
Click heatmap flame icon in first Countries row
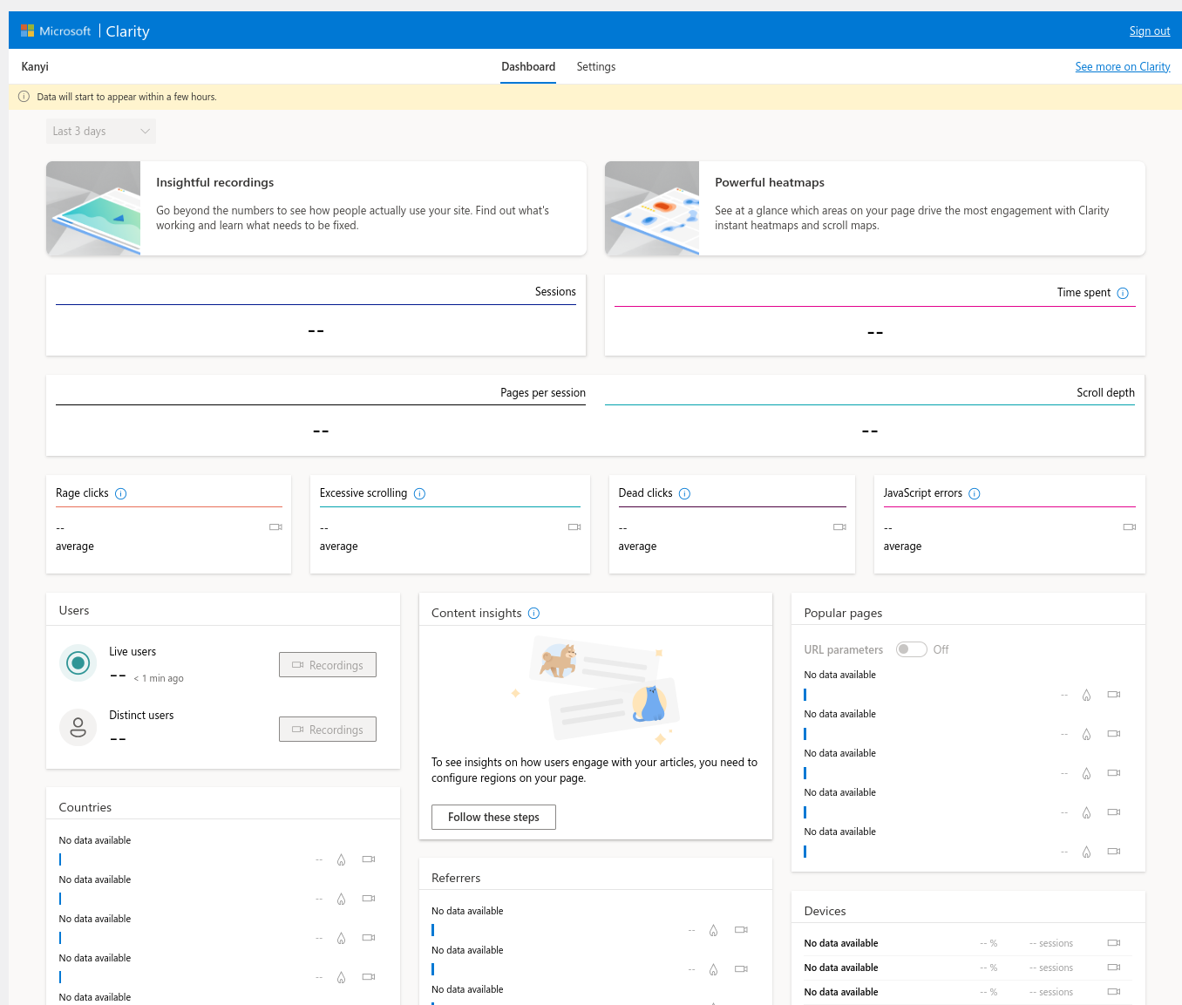[341, 859]
